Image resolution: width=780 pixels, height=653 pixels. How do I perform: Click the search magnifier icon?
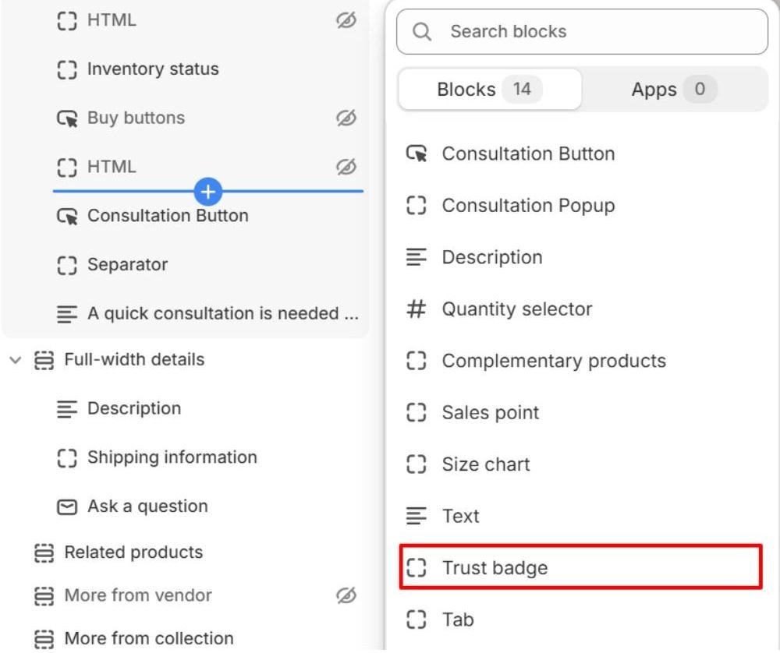tap(421, 32)
